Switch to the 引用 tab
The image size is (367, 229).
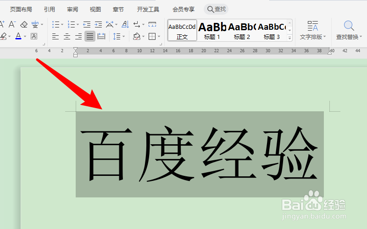tap(50, 9)
